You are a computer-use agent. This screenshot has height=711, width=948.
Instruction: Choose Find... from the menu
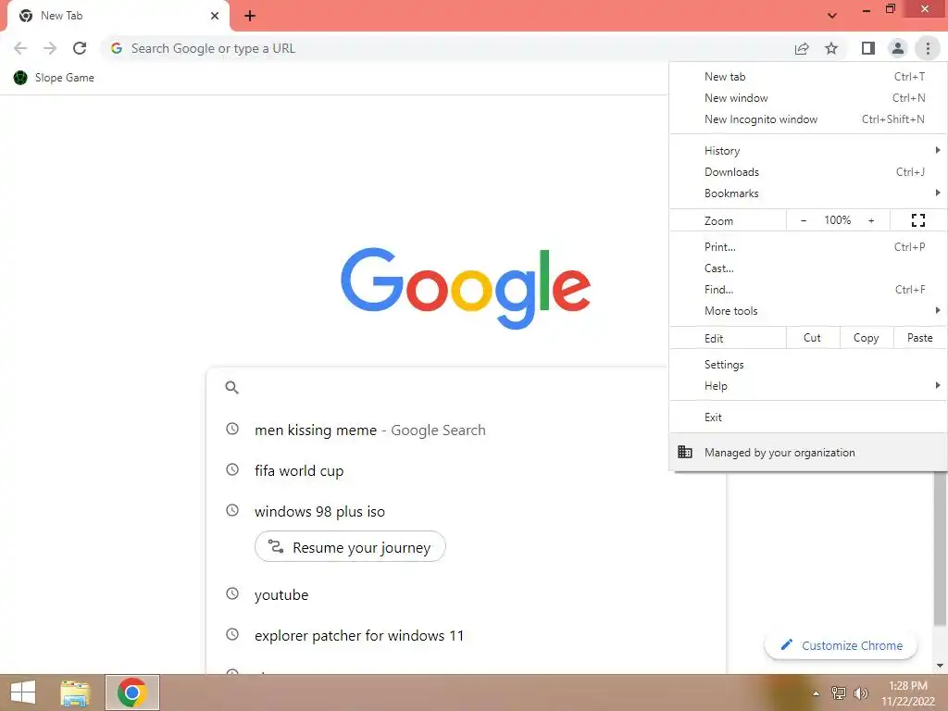pos(807,289)
